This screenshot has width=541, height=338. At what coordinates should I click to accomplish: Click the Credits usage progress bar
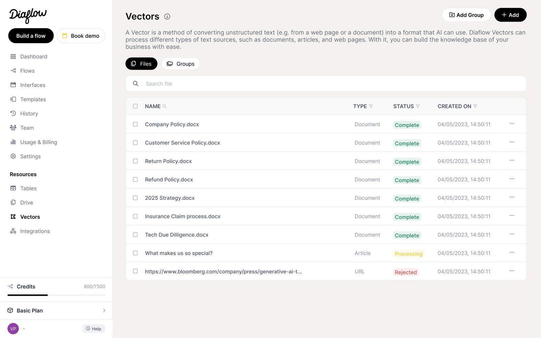point(56,295)
